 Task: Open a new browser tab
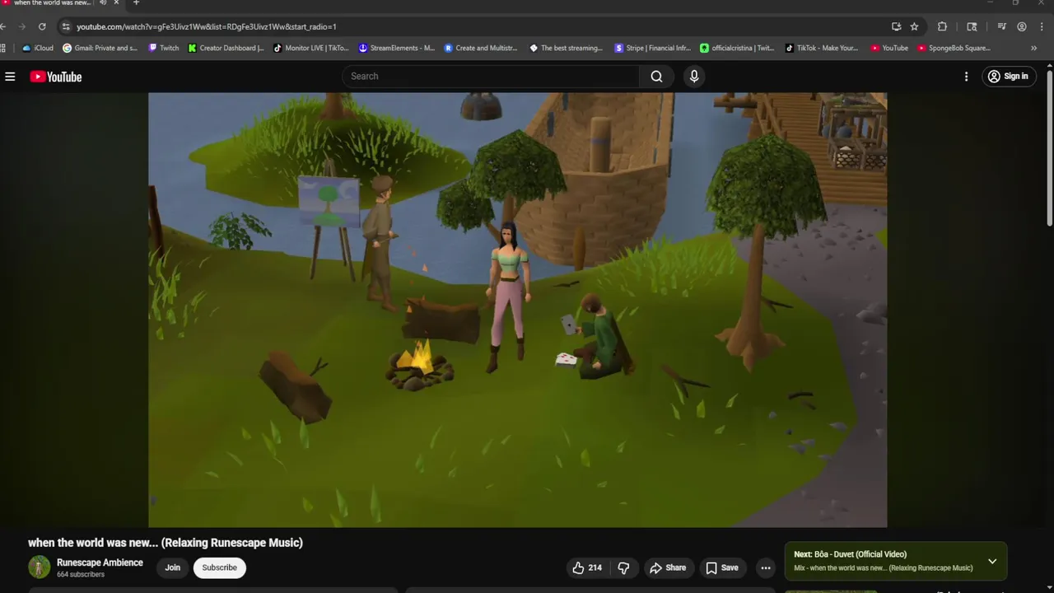coord(137,2)
